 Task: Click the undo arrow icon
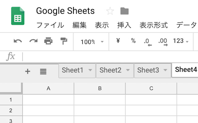[18, 41]
